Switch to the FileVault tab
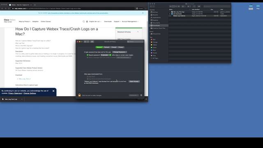This screenshot has width=263, height=148. tap(106, 47)
